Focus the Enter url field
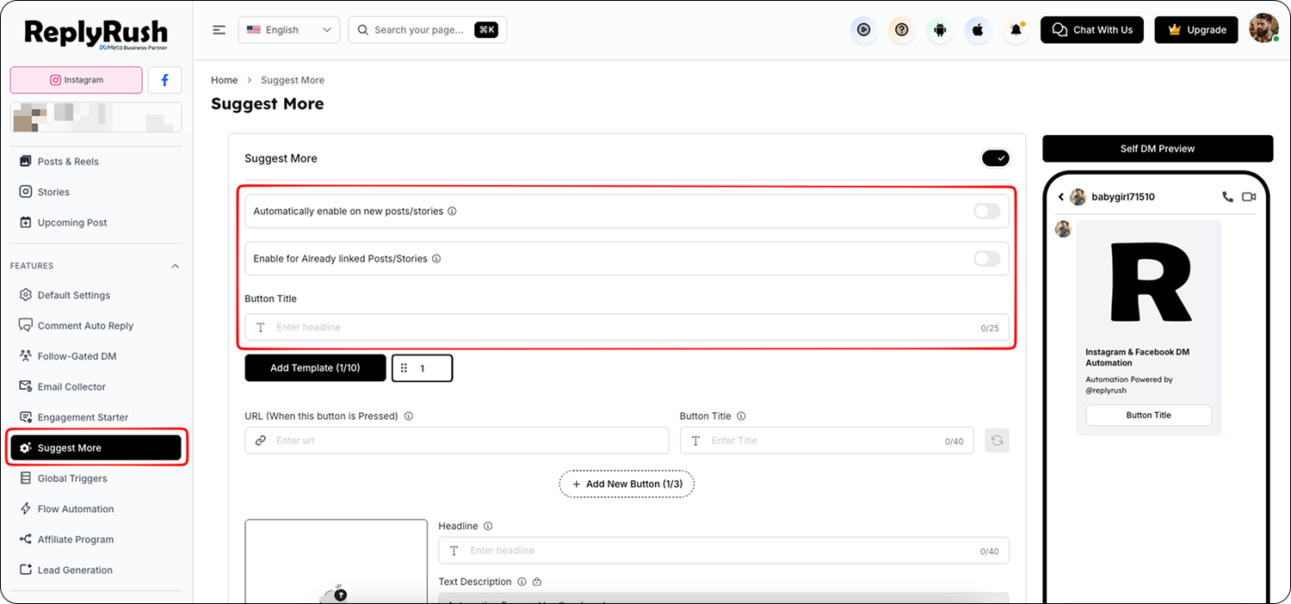Viewport: 1291px width, 604px height. click(x=457, y=441)
